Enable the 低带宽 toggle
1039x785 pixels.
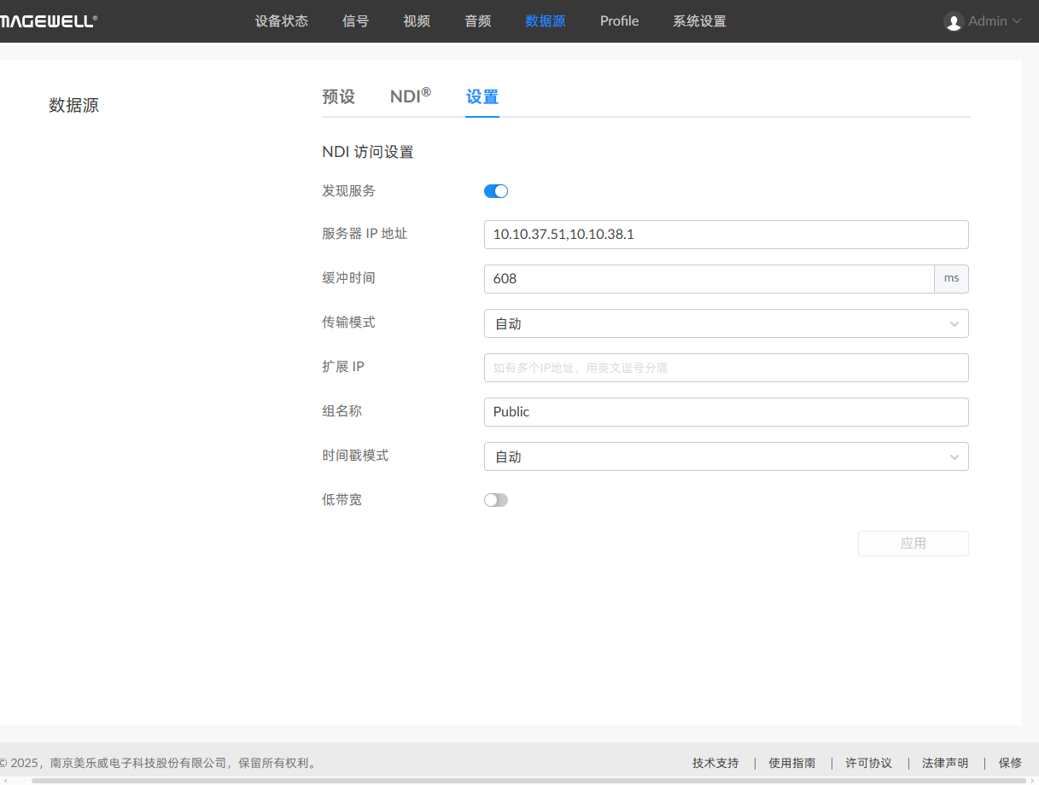tap(496, 500)
